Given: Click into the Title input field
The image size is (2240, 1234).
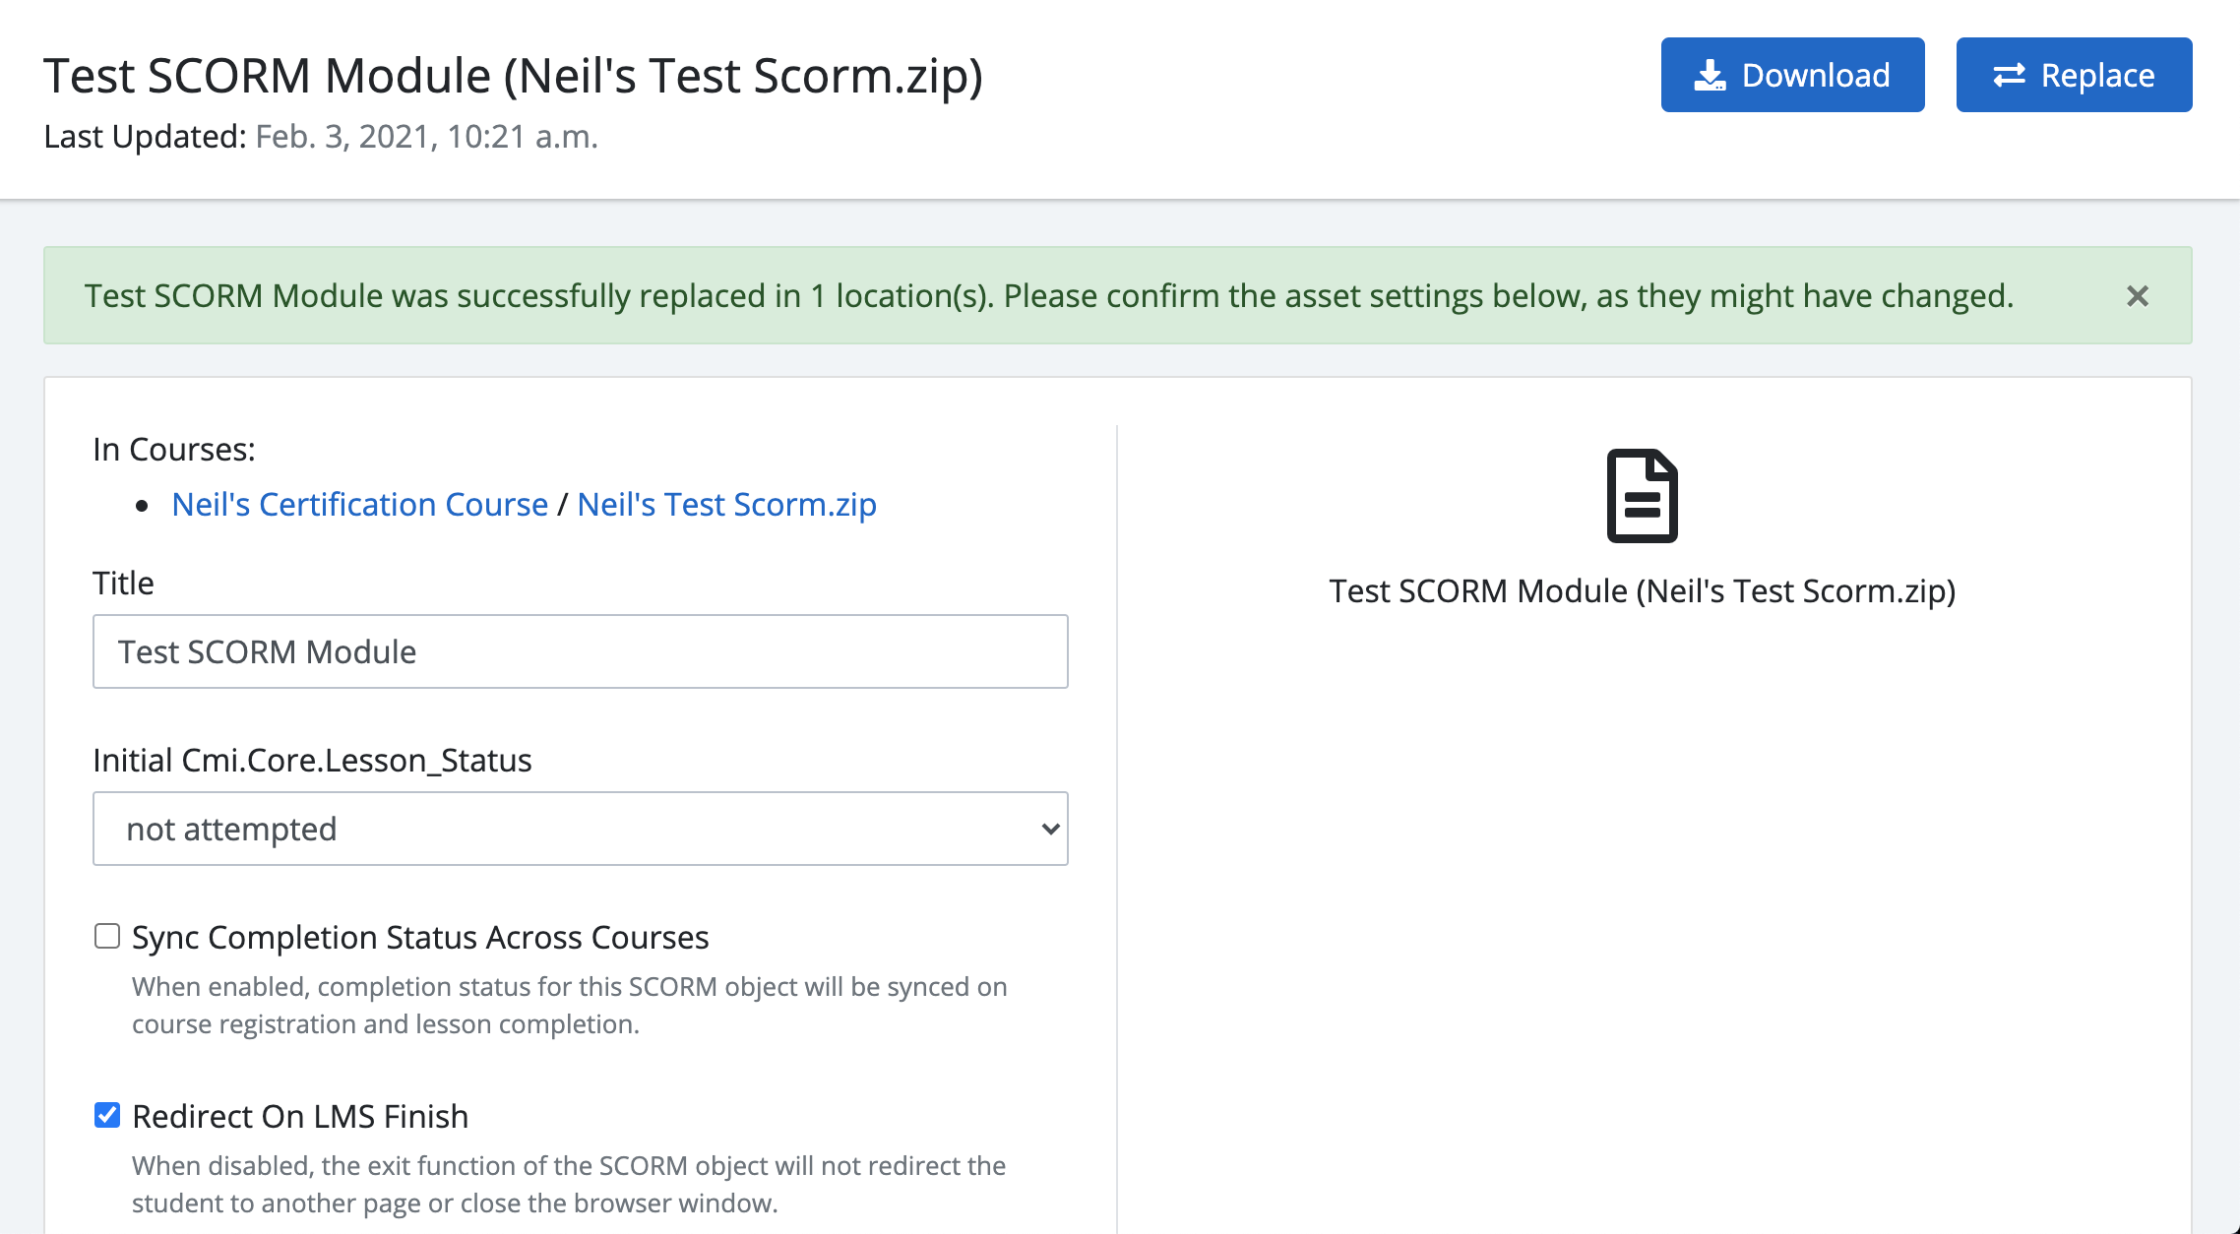Looking at the screenshot, I should point(581,651).
